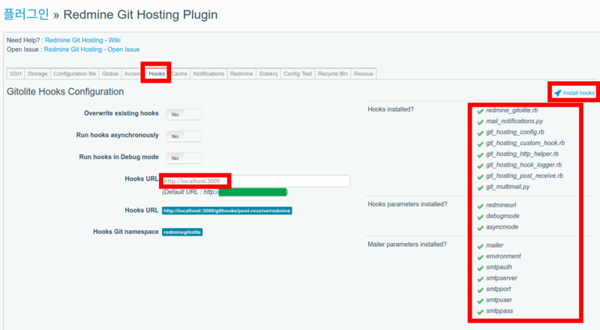Switch to the Global tab

pyautogui.click(x=110, y=73)
